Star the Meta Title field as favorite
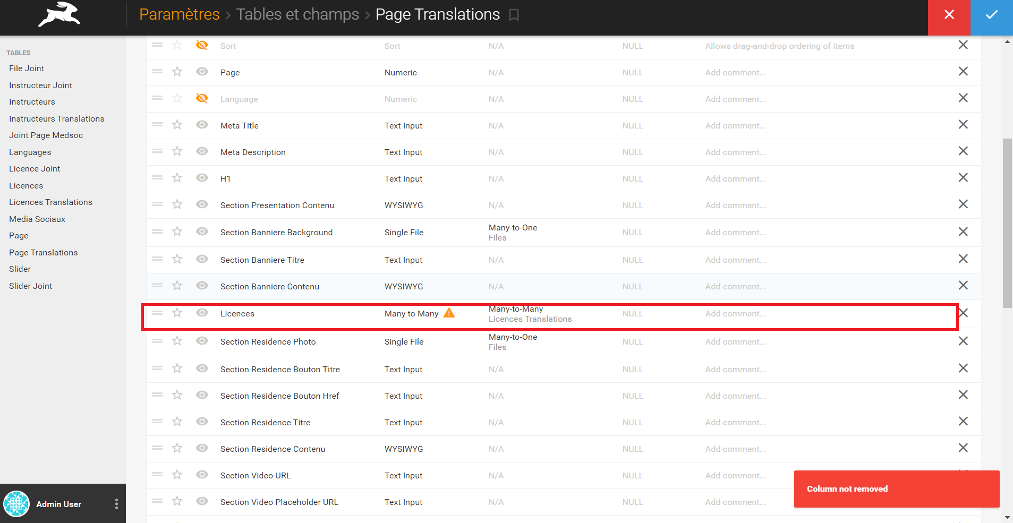Image resolution: width=1013 pixels, height=523 pixels. click(x=177, y=125)
